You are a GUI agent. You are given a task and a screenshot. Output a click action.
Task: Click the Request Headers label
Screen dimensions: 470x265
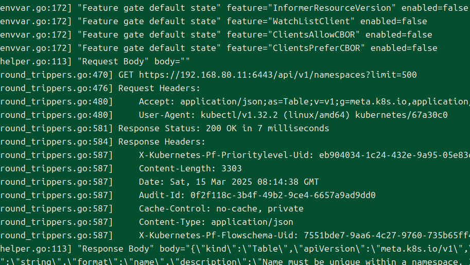click(159, 88)
